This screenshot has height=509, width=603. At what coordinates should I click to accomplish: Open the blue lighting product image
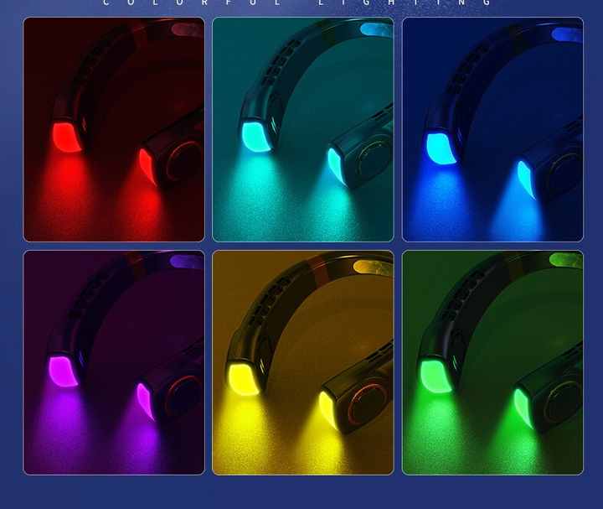[x=492, y=129]
